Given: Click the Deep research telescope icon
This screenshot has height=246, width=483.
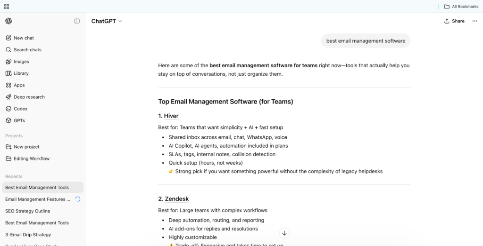Looking at the screenshot, I should 8,97.
